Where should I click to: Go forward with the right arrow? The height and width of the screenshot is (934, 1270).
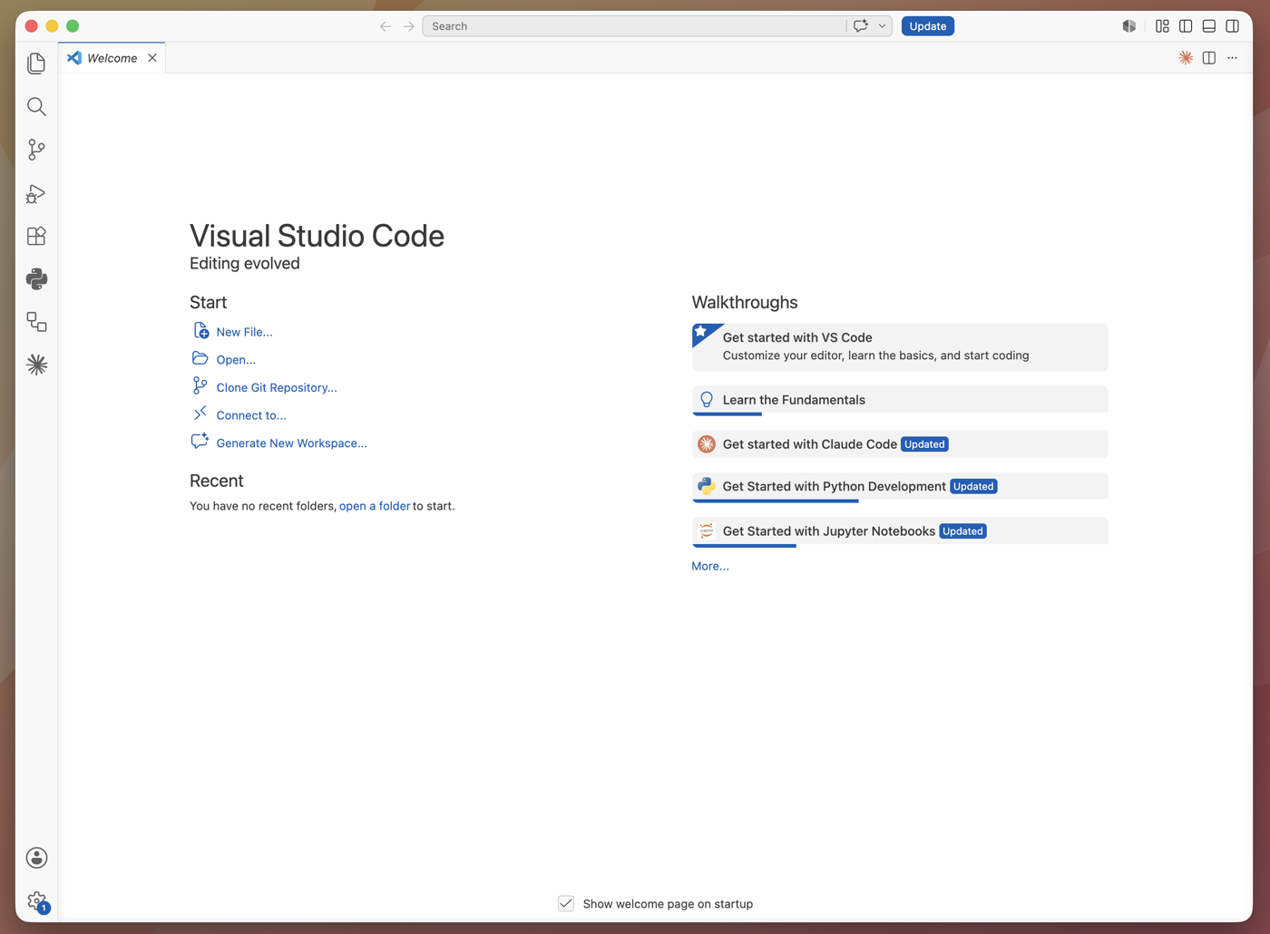[409, 26]
